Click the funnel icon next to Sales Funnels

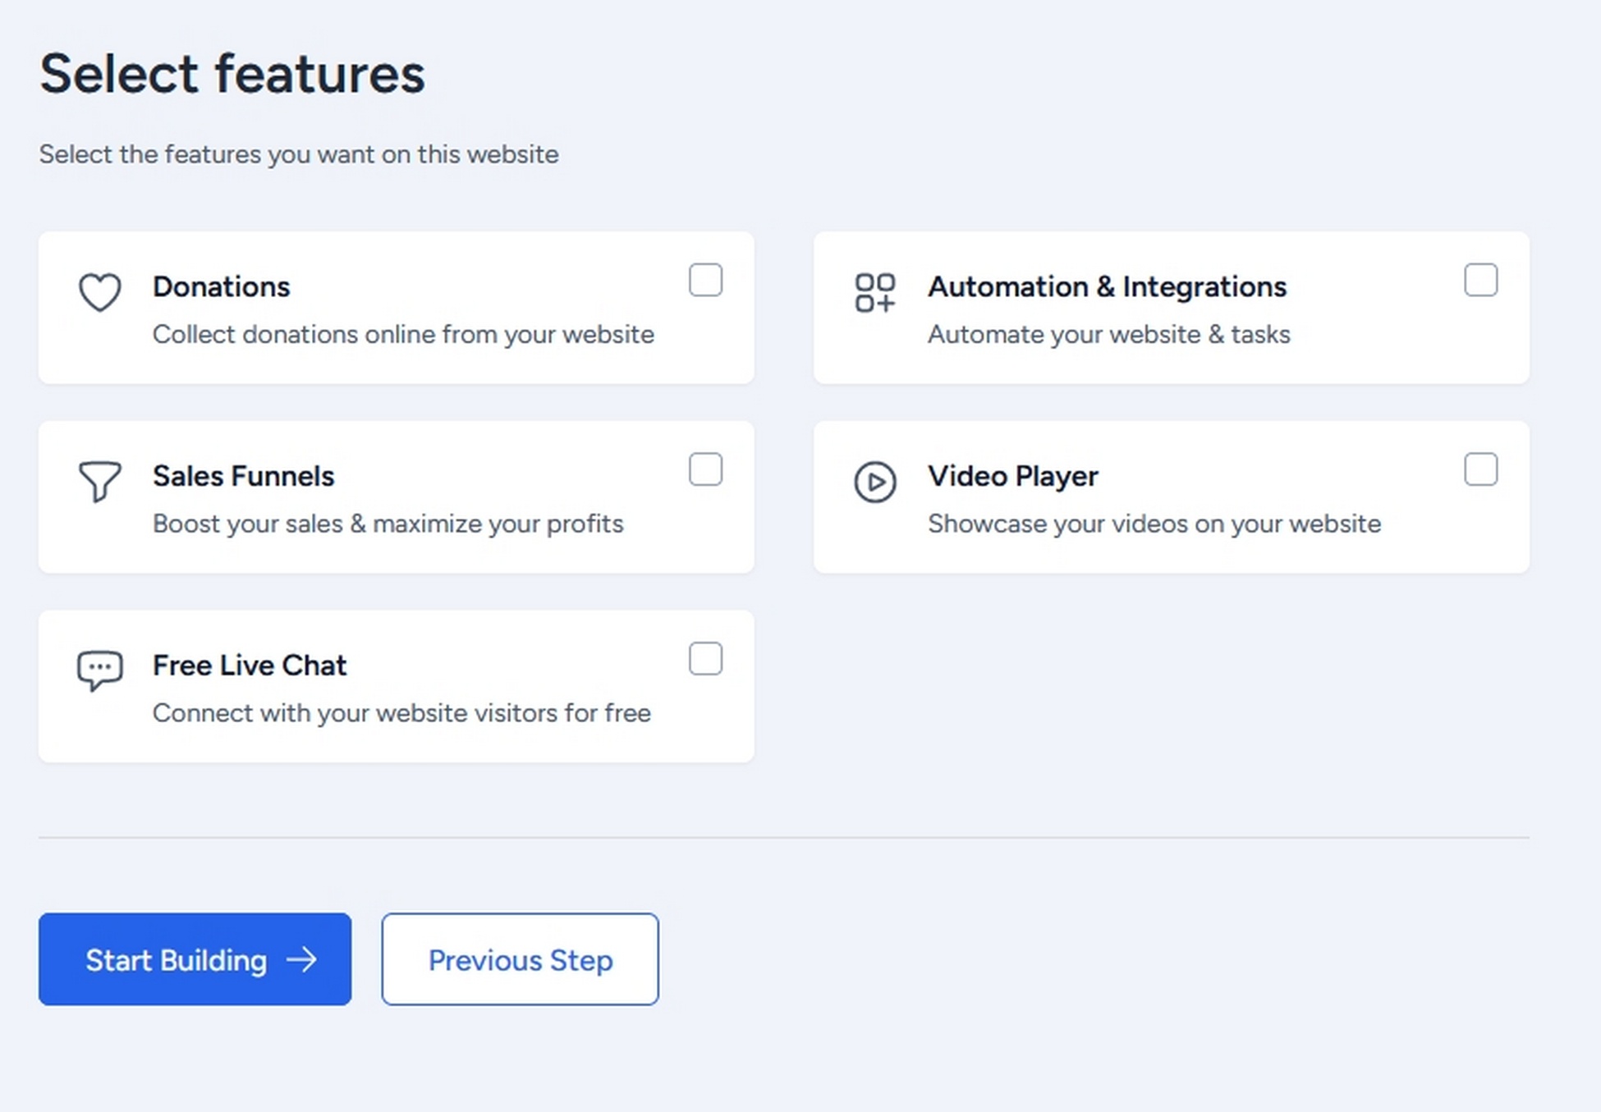pyautogui.click(x=99, y=483)
